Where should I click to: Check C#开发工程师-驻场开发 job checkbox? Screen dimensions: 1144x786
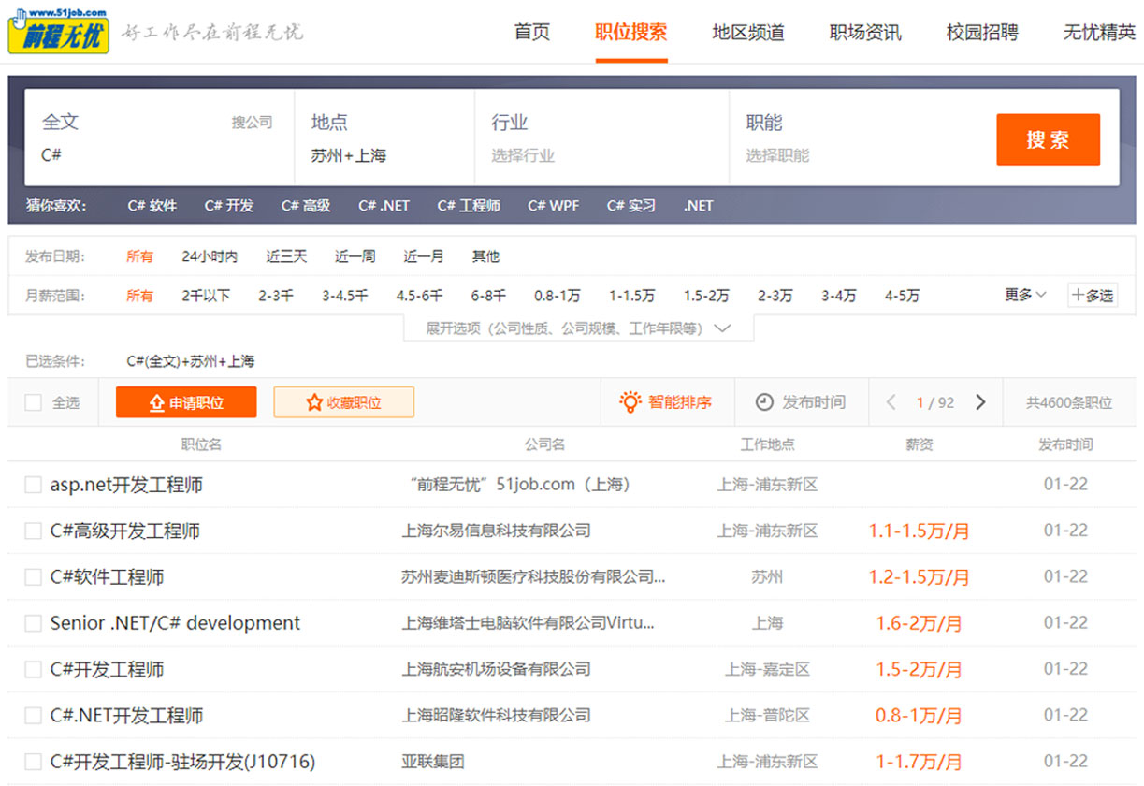[x=34, y=762]
